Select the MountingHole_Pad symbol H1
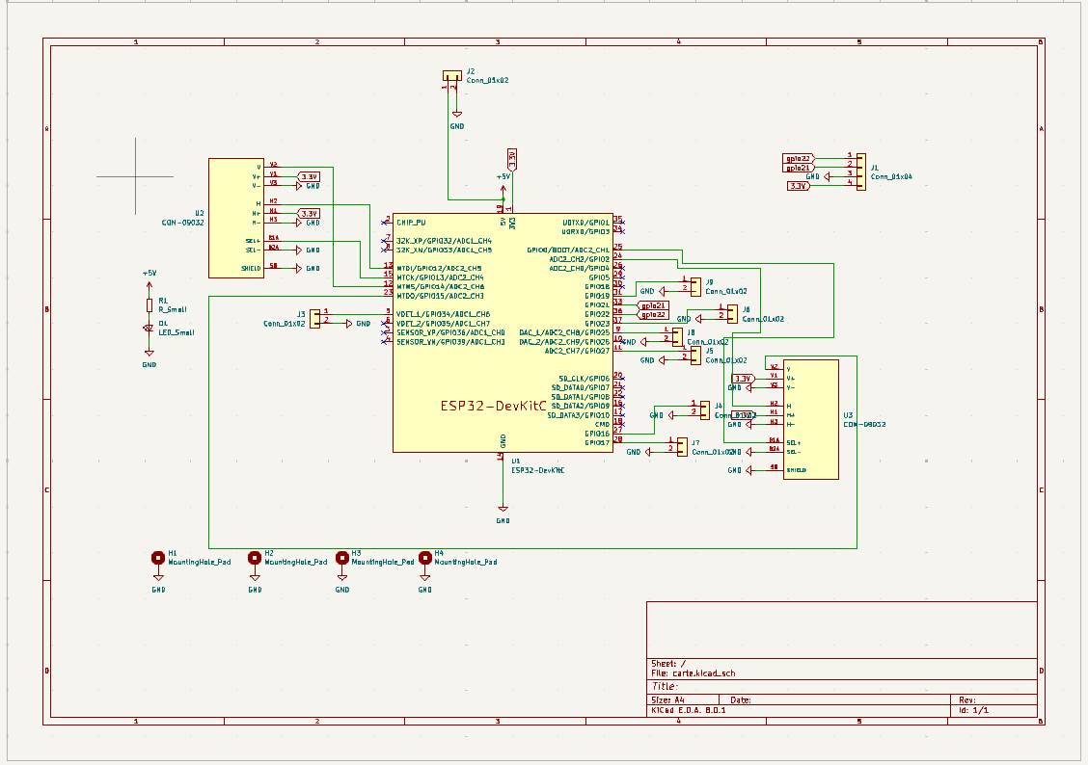The height and width of the screenshot is (765, 1088). pyautogui.click(x=157, y=557)
